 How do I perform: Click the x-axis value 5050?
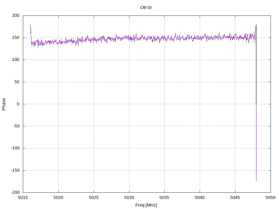(271, 198)
